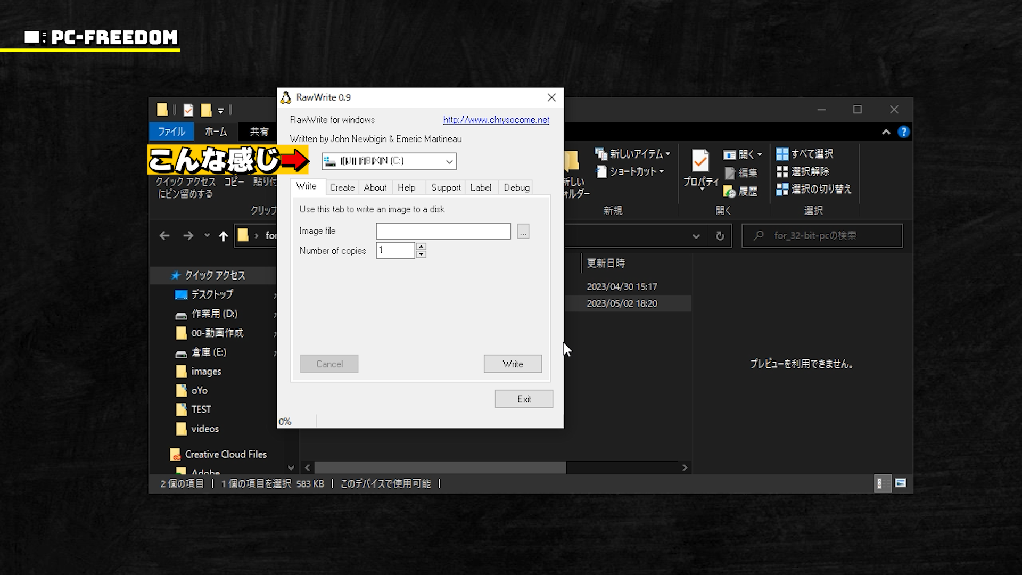Click the refresh icon beside address bar
This screenshot has width=1022, height=575.
pyautogui.click(x=720, y=236)
